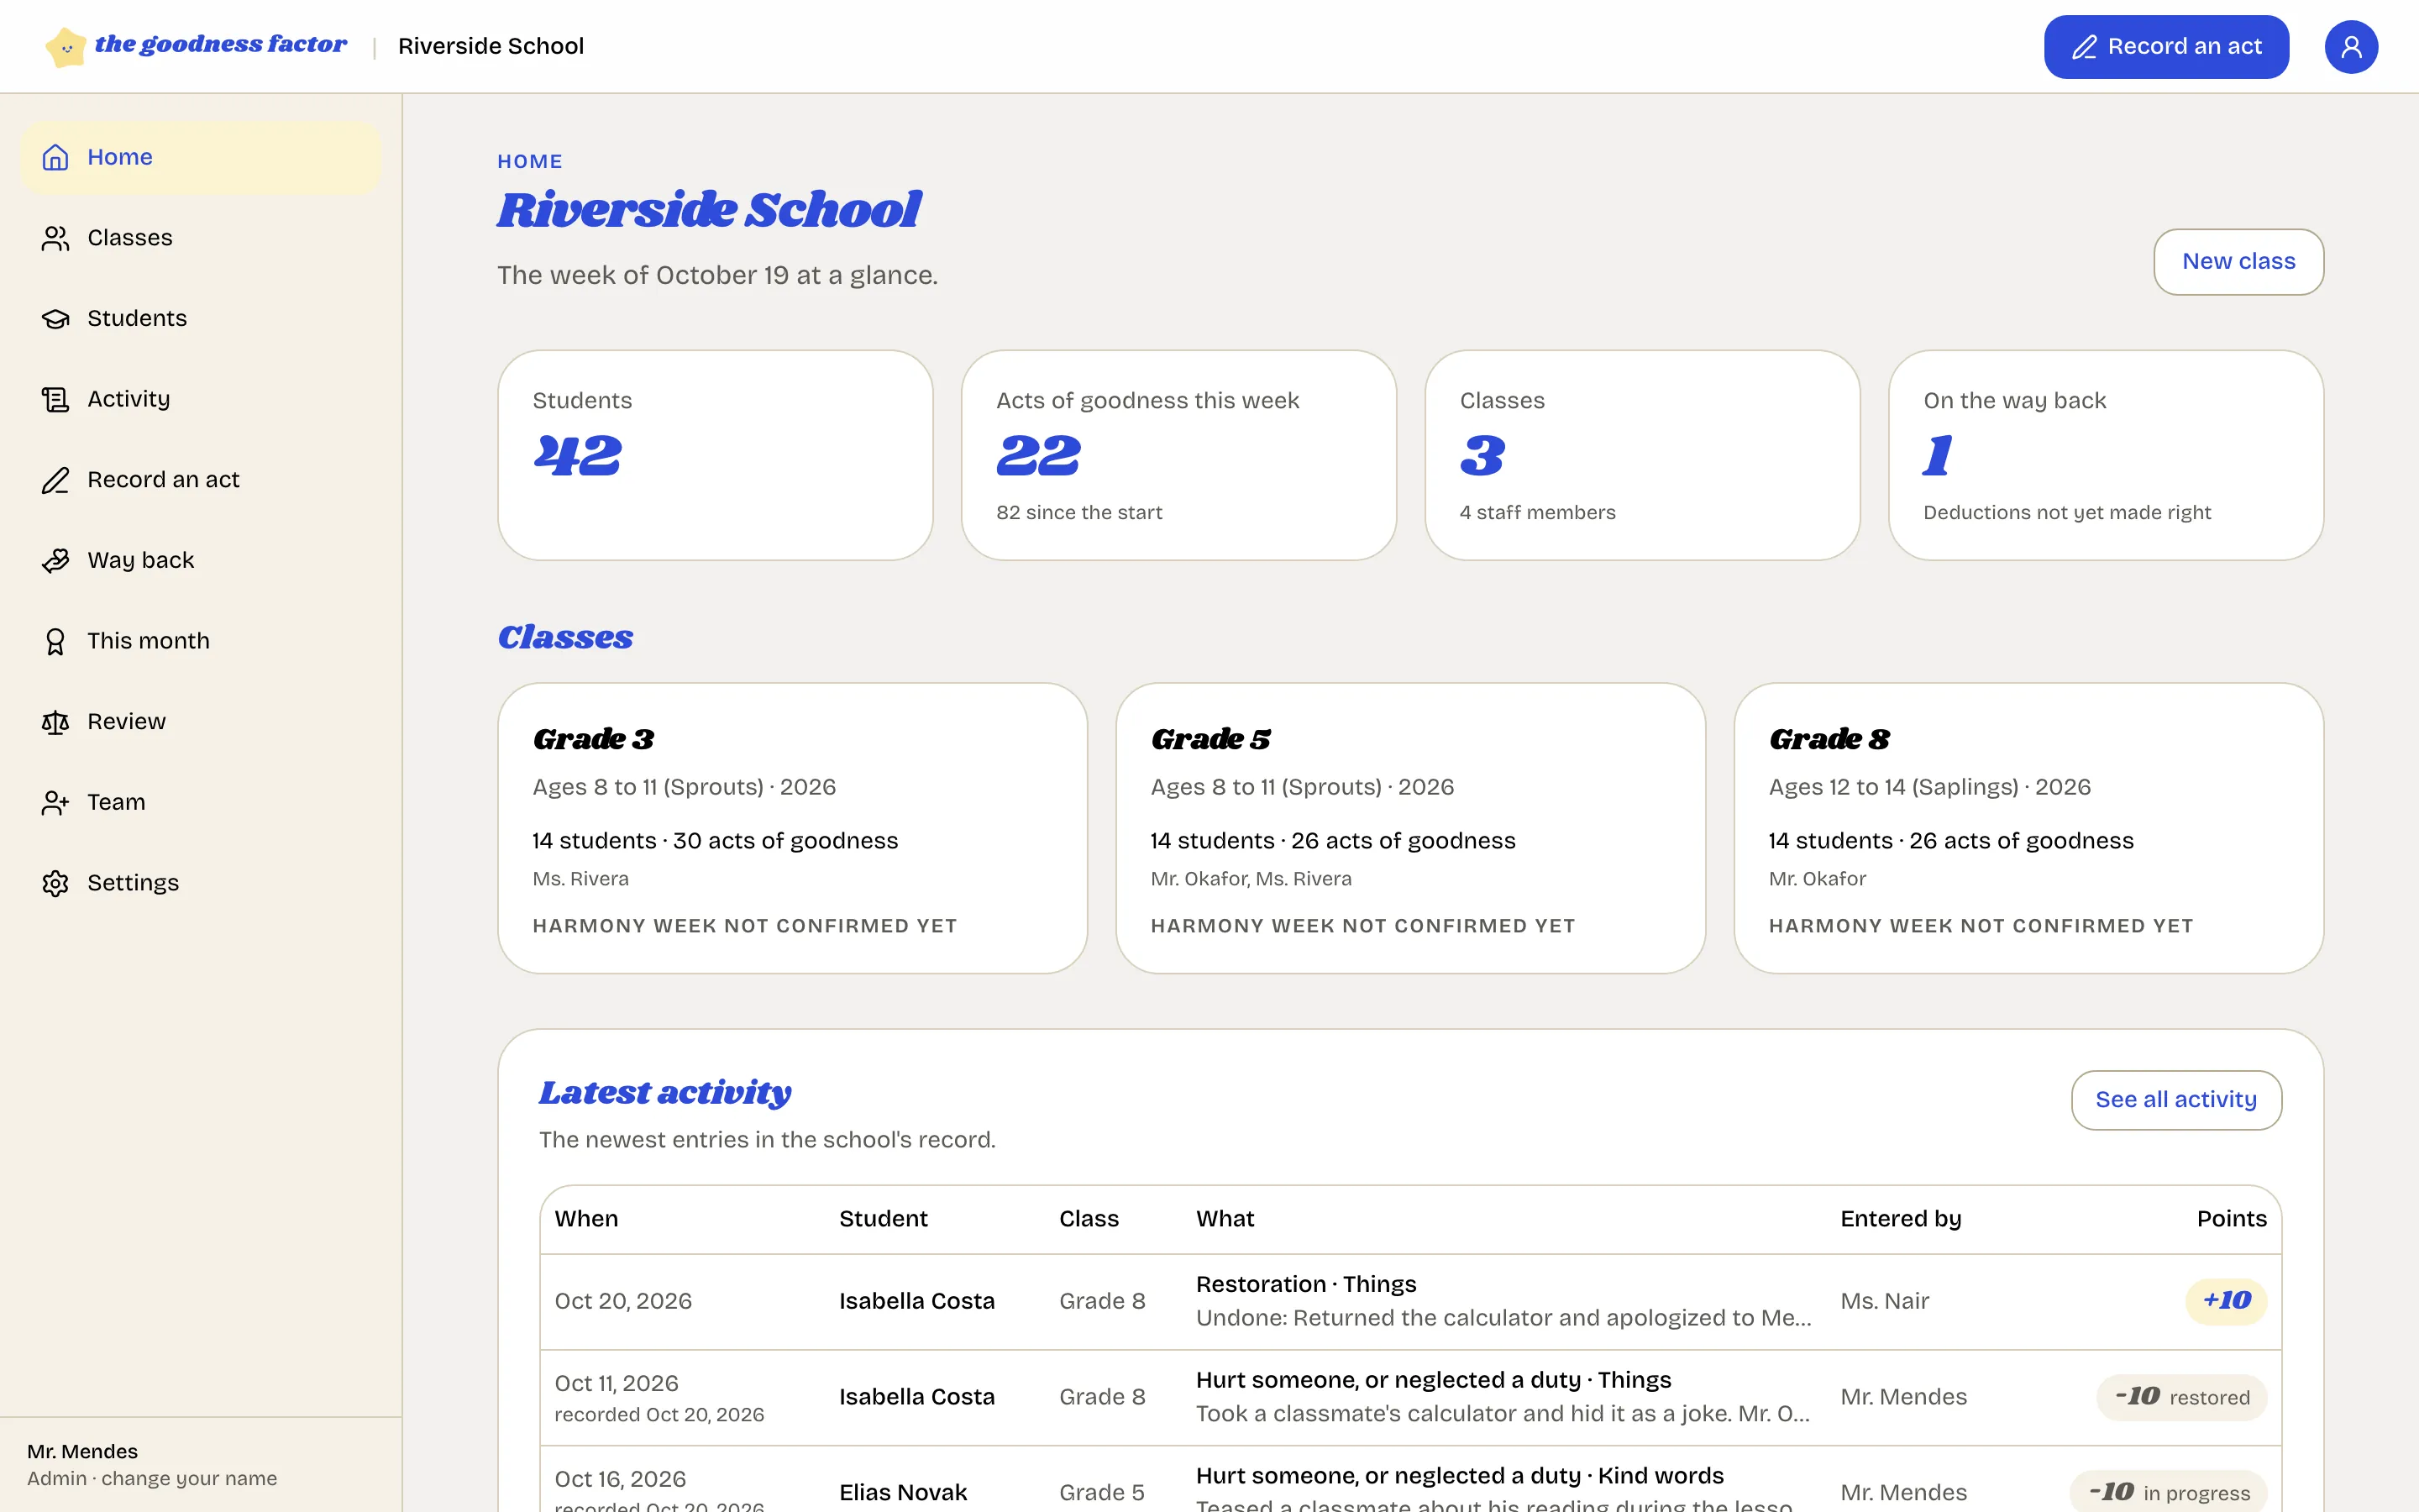Click the Home house icon in sidebar
The height and width of the screenshot is (1512, 2419).
click(55, 157)
